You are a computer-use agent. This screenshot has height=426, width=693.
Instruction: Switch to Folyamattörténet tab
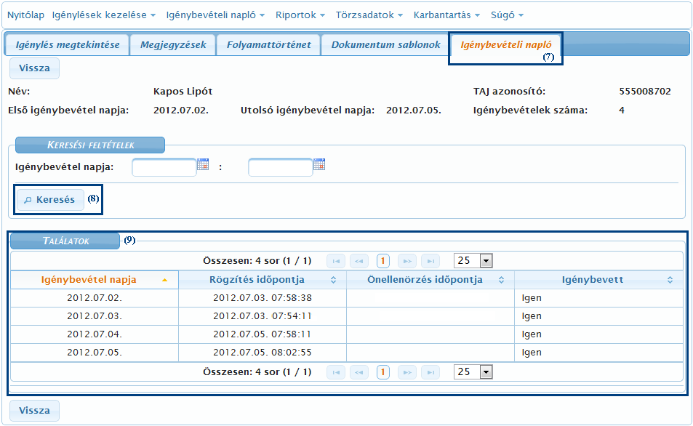(x=269, y=45)
